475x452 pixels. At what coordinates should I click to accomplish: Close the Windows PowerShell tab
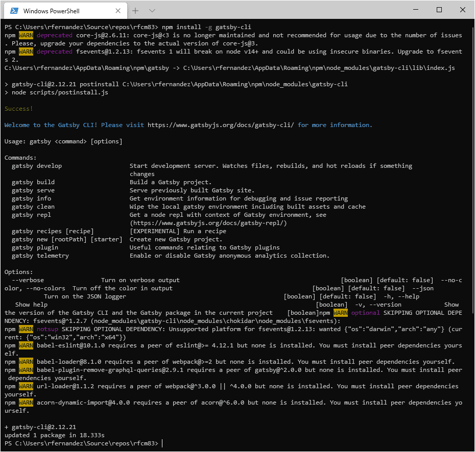pyautogui.click(x=118, y=11)
